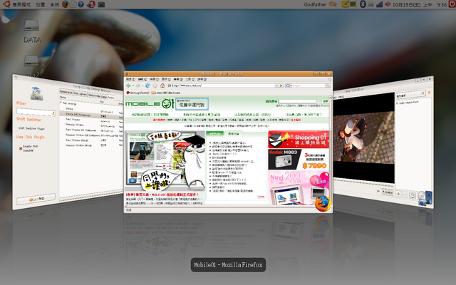456x285 pixels.
Task: Click CompizConfig back button at bottom
Action: click(36, 199)
